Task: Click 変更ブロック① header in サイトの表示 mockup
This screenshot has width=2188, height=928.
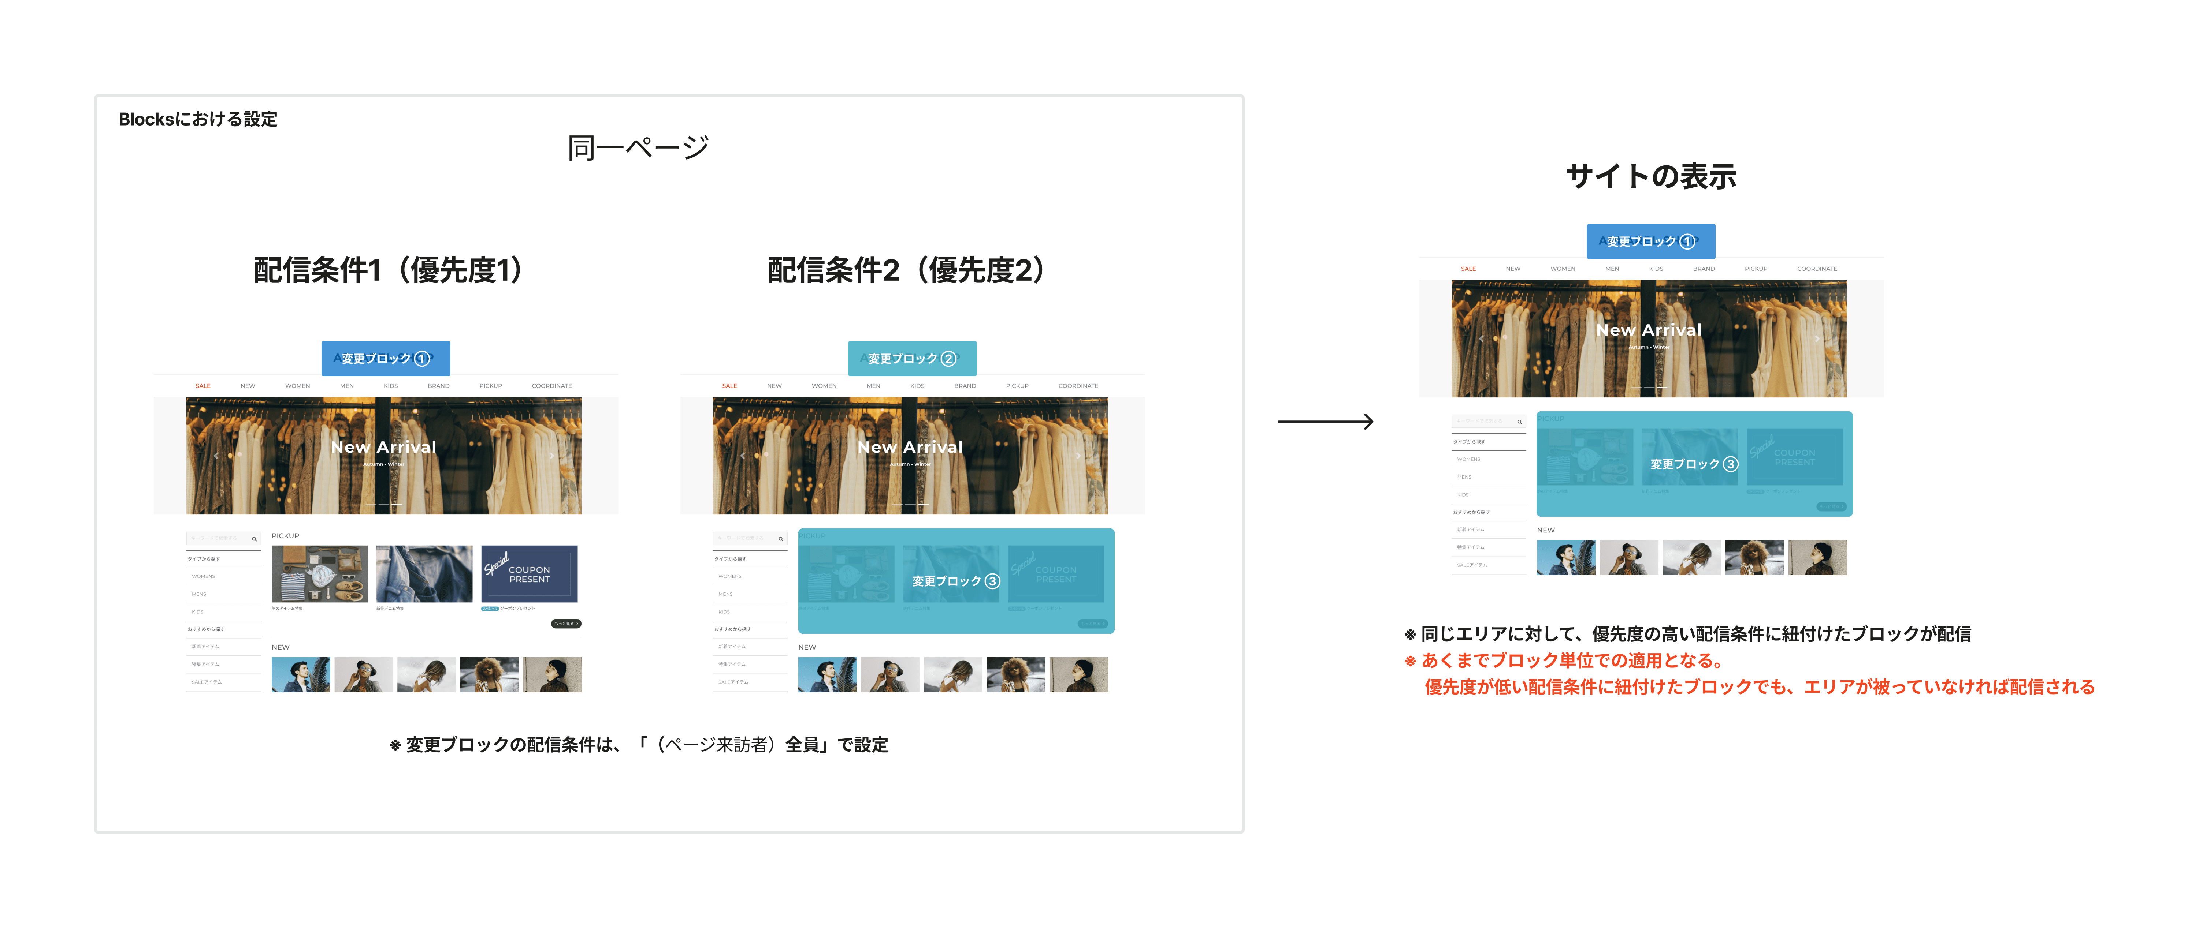Action: point(1651,241)
